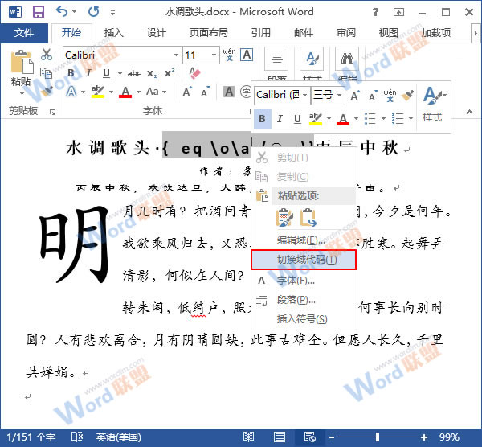Image resolution: width=482 pixels, height=447 pixels.
Task: Open the ribbon Calibri font dropdown
Action: point(176,55)
